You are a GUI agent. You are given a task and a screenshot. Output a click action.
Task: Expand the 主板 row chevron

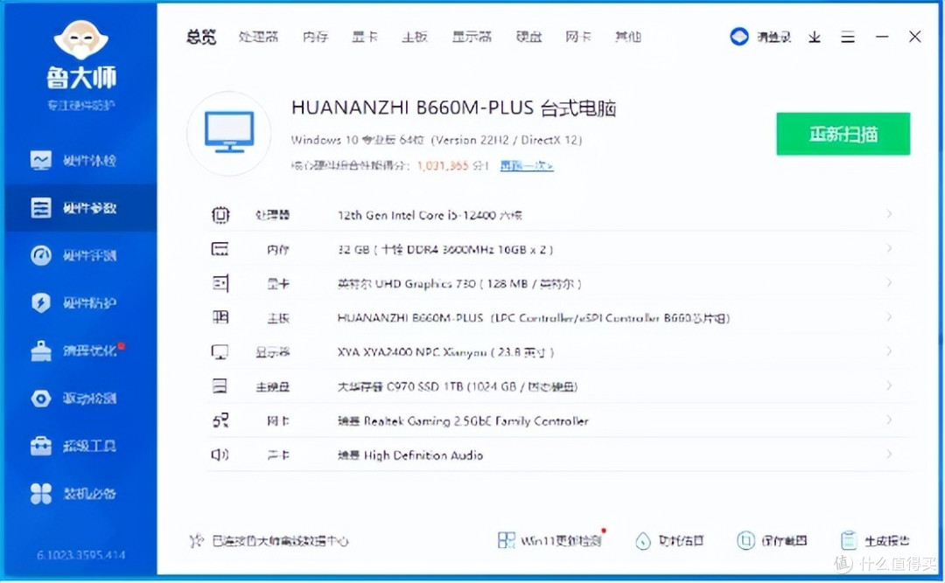click(x=889, y=316)
